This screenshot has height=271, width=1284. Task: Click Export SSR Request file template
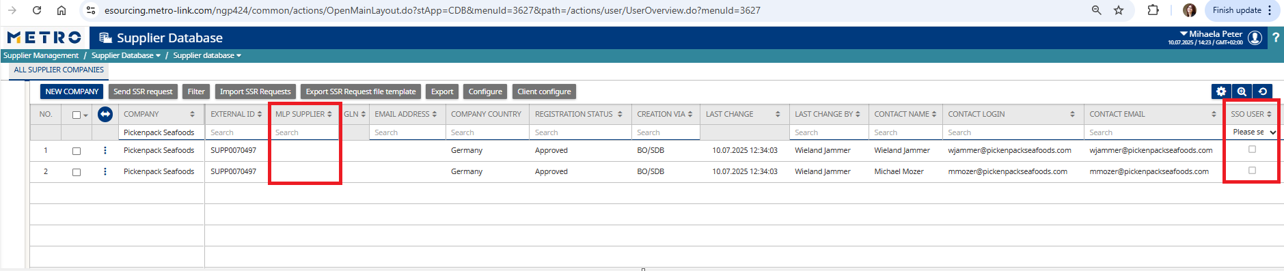tap(361, 91)
